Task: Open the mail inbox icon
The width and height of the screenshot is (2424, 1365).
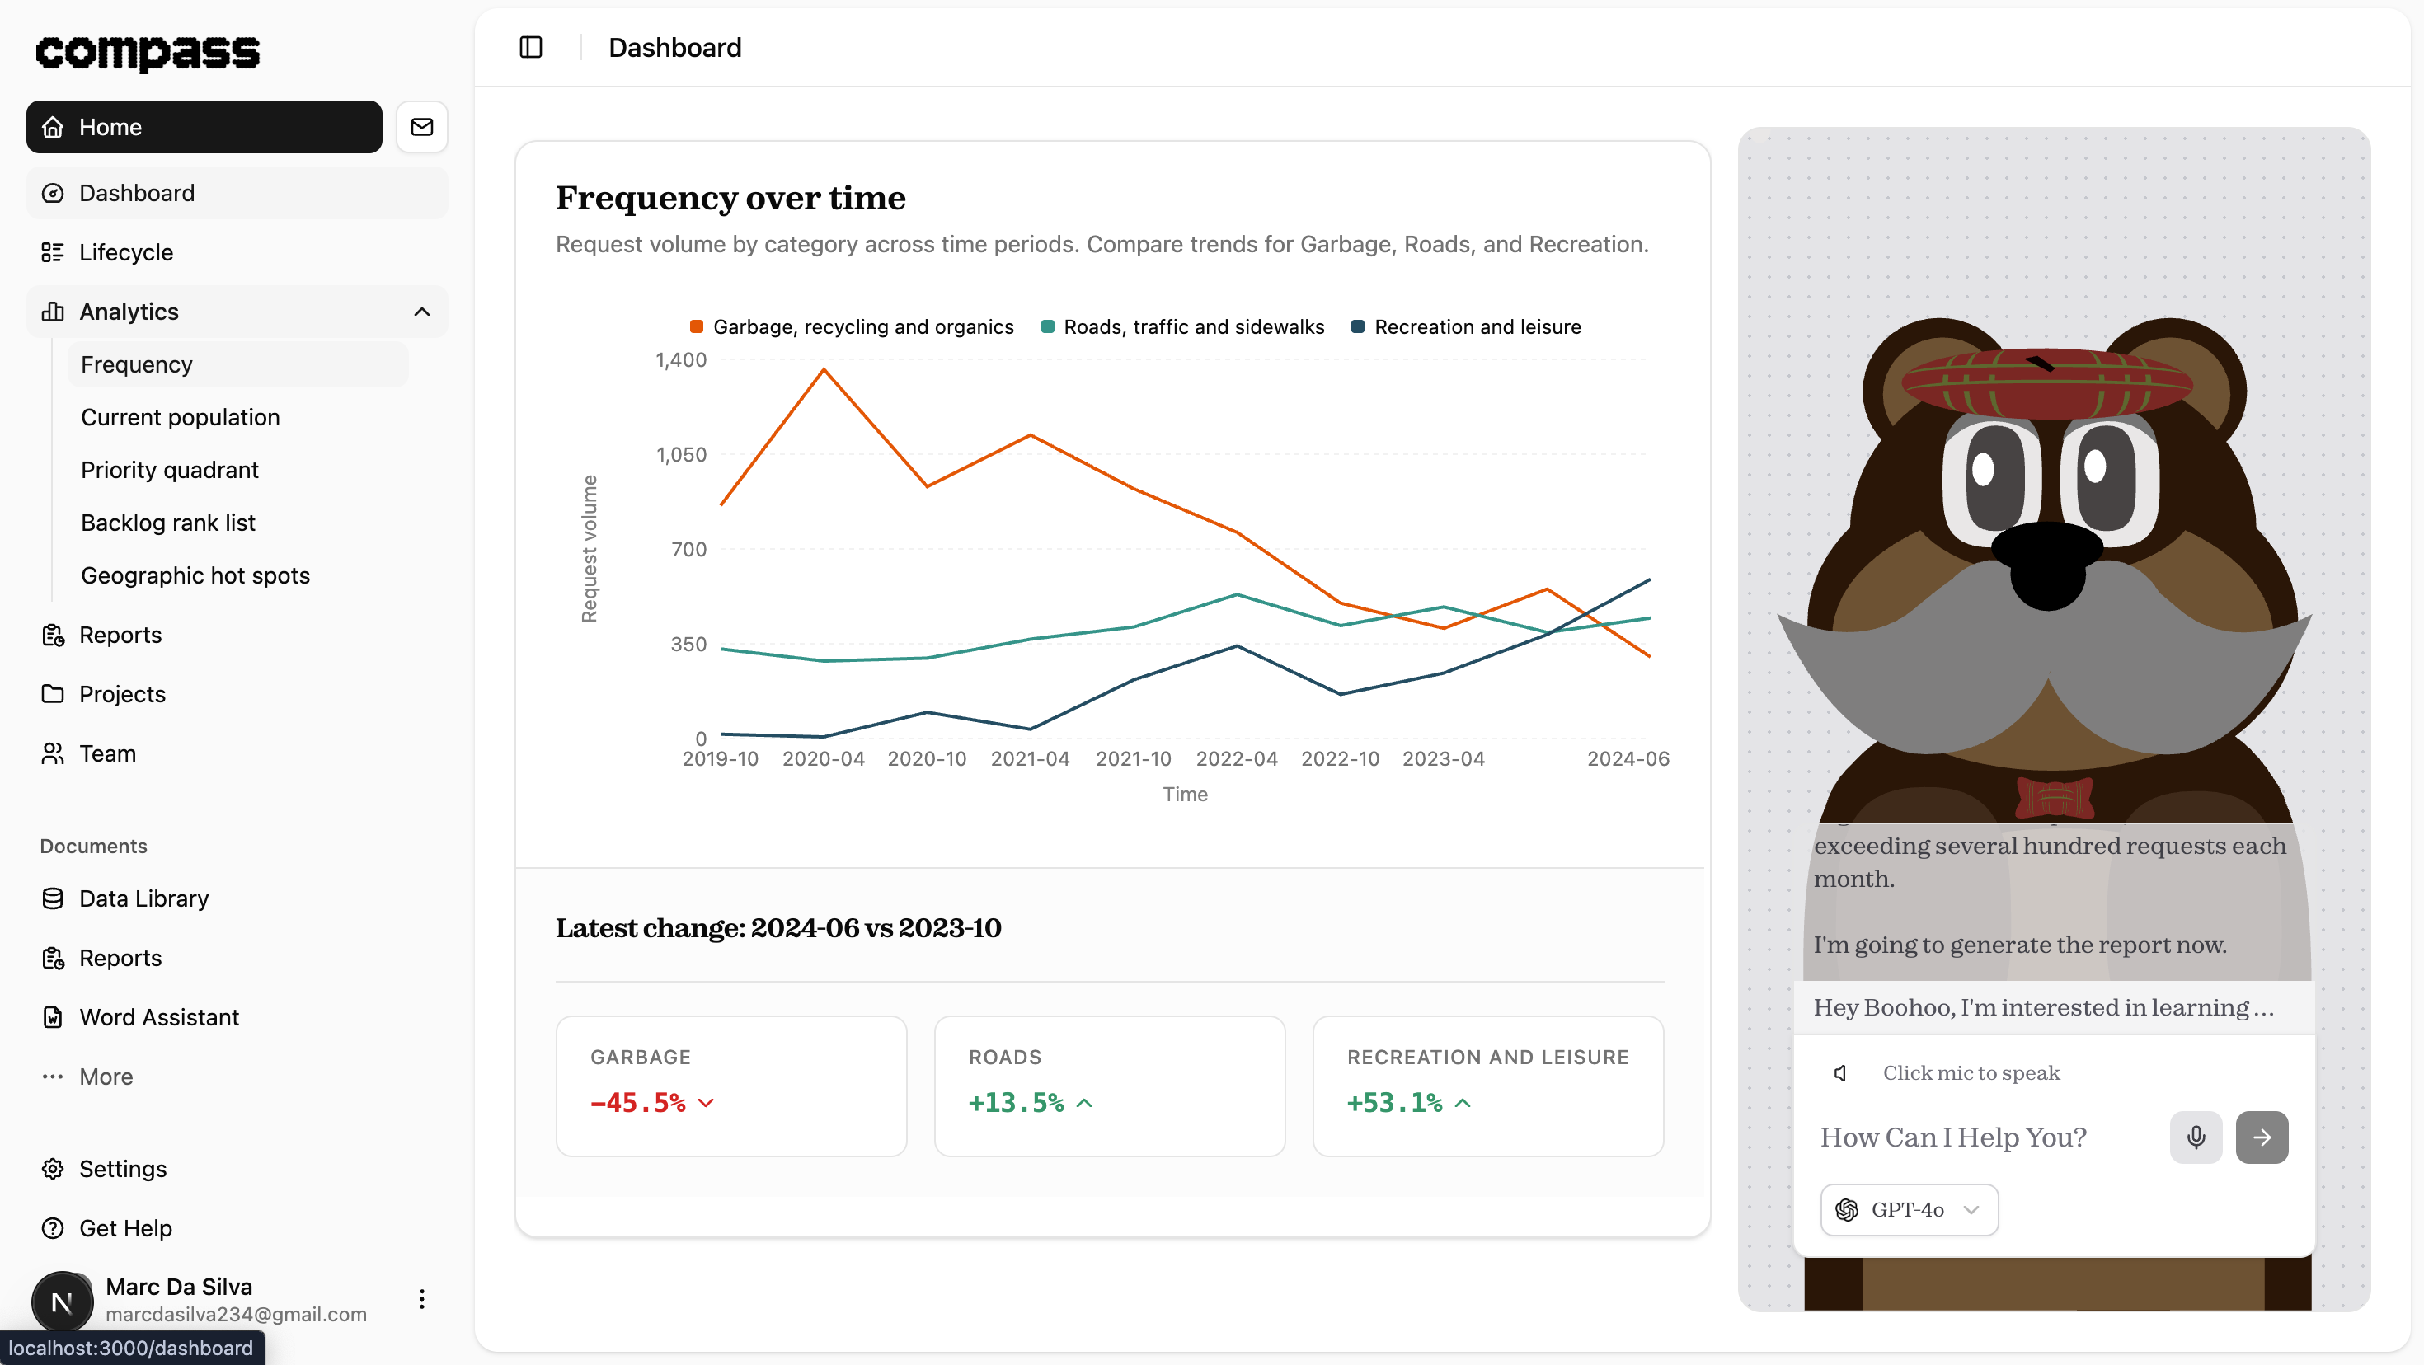Action: point(421,127)
